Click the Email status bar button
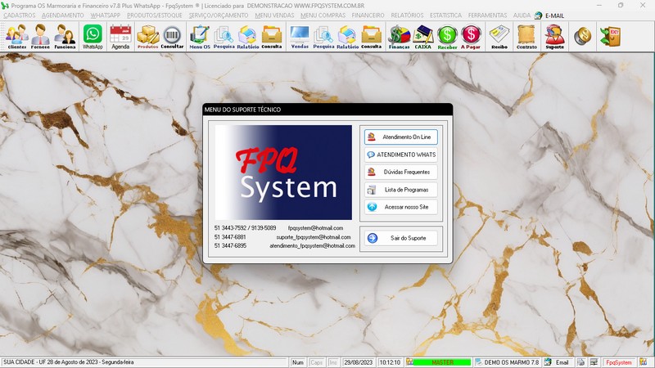Image resolution: width=655 pixels, height=368 pixels. click(x=558, y=362)
